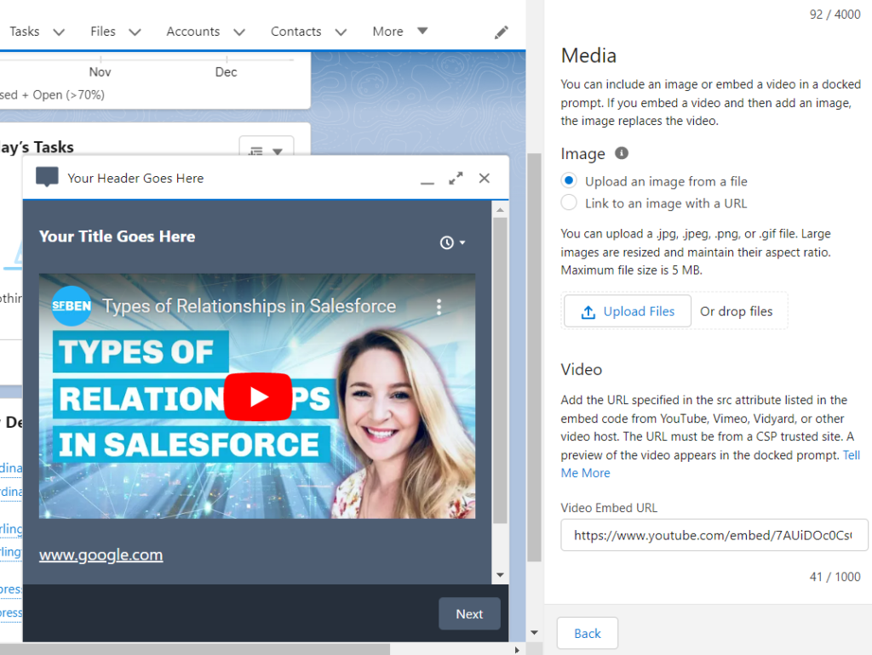Open the Contacts tab
The width and height of the screenshot is (872, 655).
tap(295, 31)
